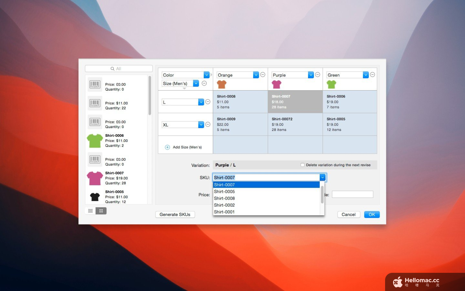Remove the Green color column
This screenshot has height=291, width=465.
click(372, 75)
